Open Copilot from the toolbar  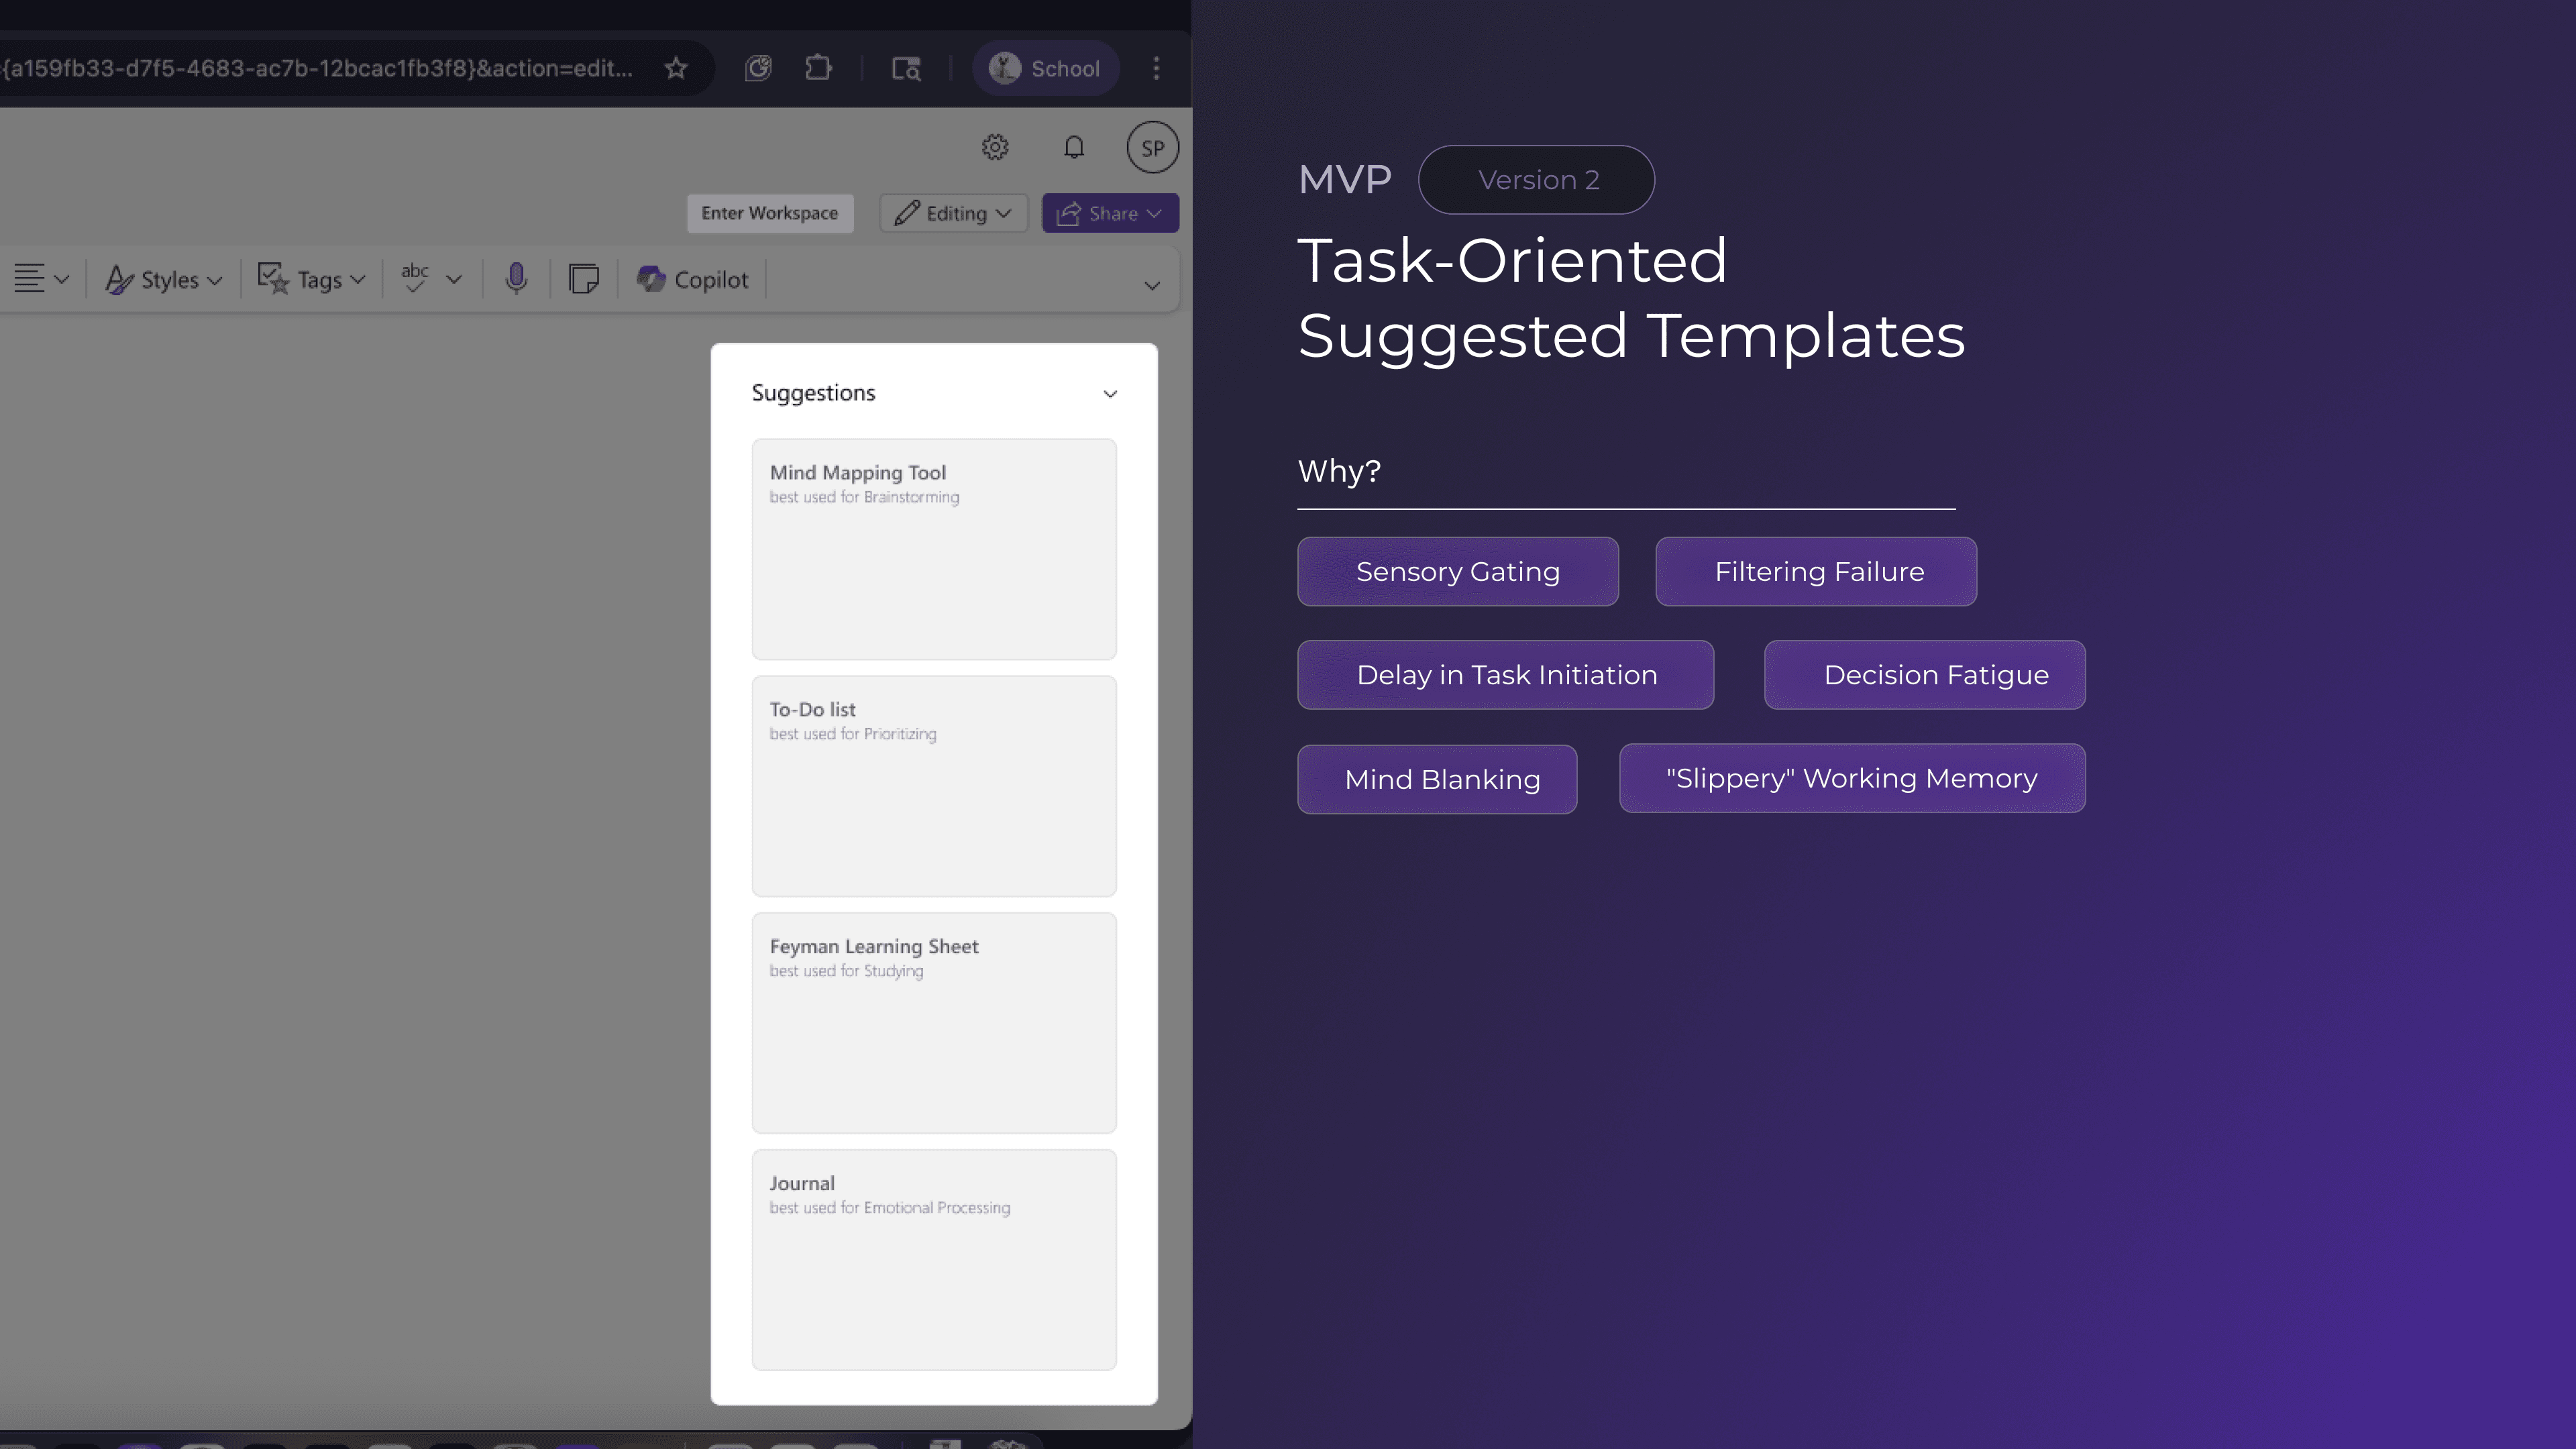(x=692, y=280)
